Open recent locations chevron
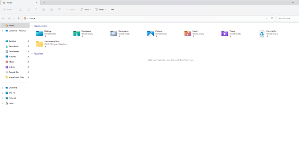Image resolution: width=299 pixels, height=155 pixels. tap(14, 18)
